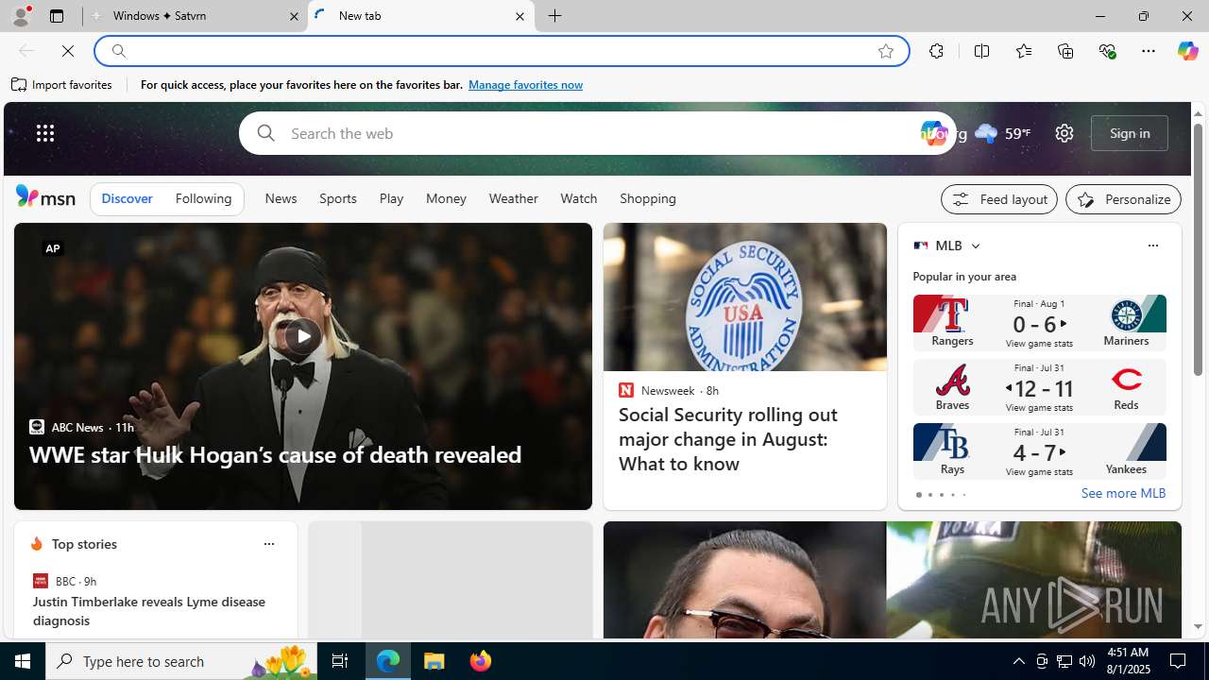
Task: Click the MSN logo
Action: (45, 196)
